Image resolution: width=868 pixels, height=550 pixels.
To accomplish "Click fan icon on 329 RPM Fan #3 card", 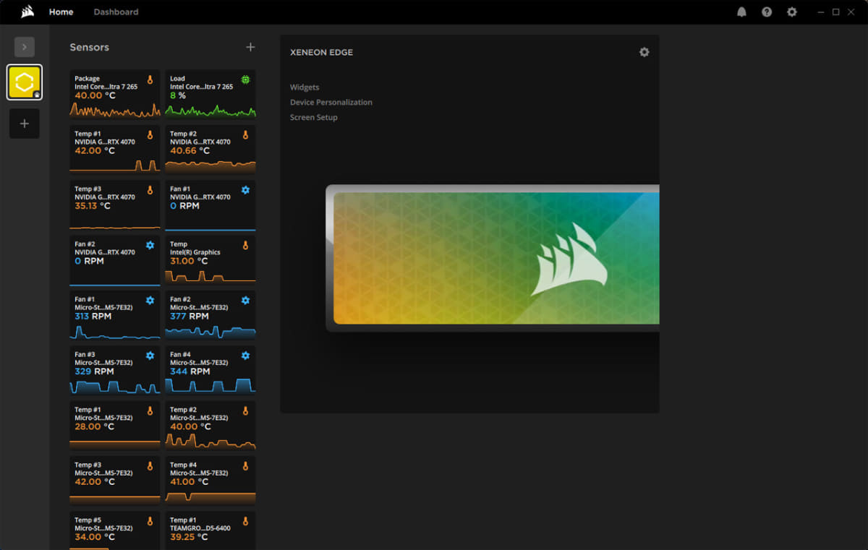I will (150, 356).
